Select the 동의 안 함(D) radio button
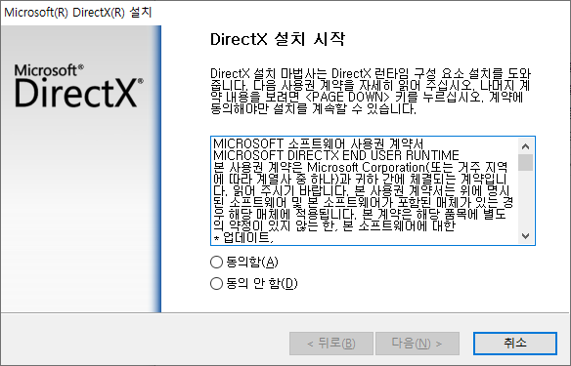The image size is (571, 366). pyautogui.click(x=216, y=283)
